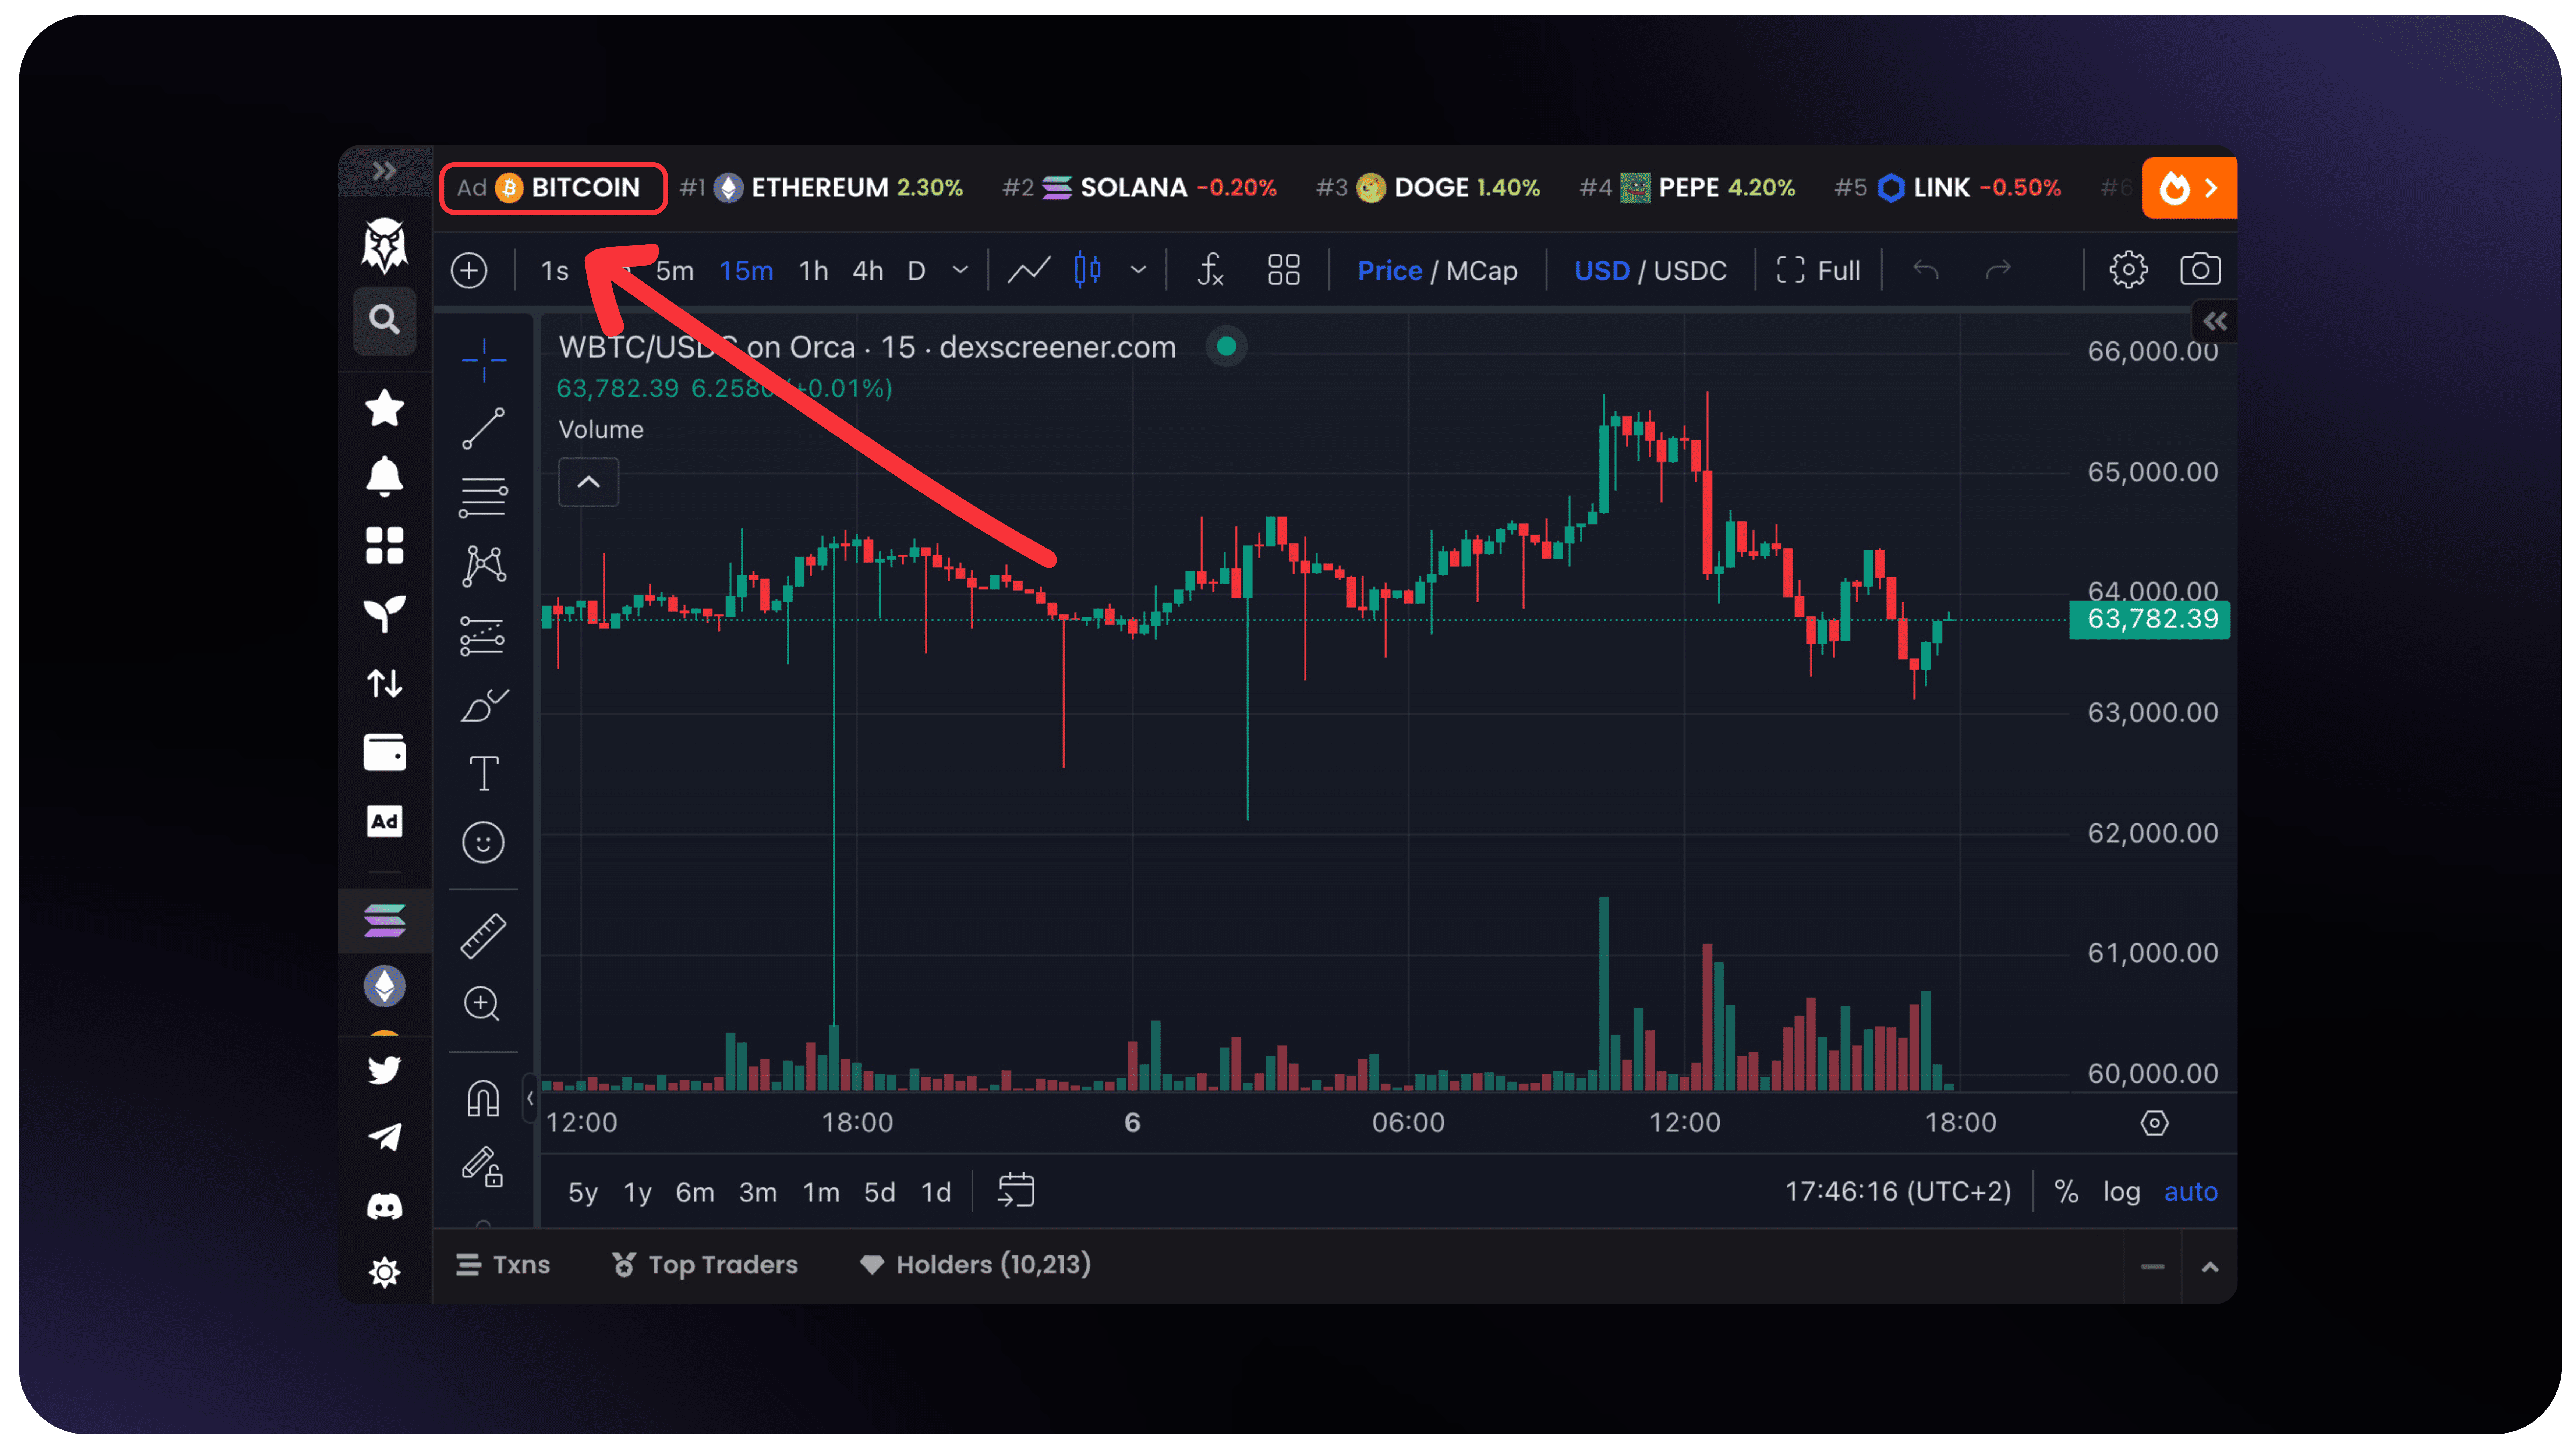The image size is (2576, 1449).
Task: Take a chart snapshot with camera icon
Action: (x=2200, y=270)
